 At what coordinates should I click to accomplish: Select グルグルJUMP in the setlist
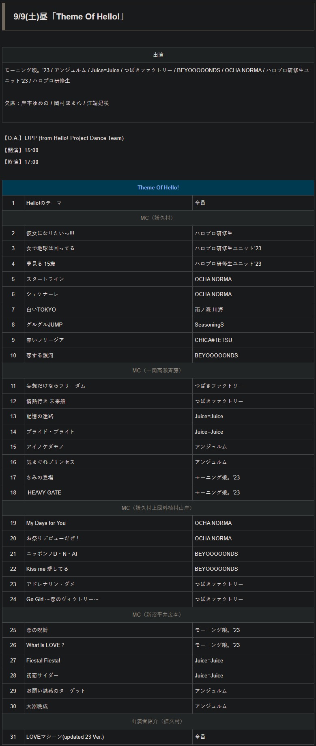(x=158, y=325)
